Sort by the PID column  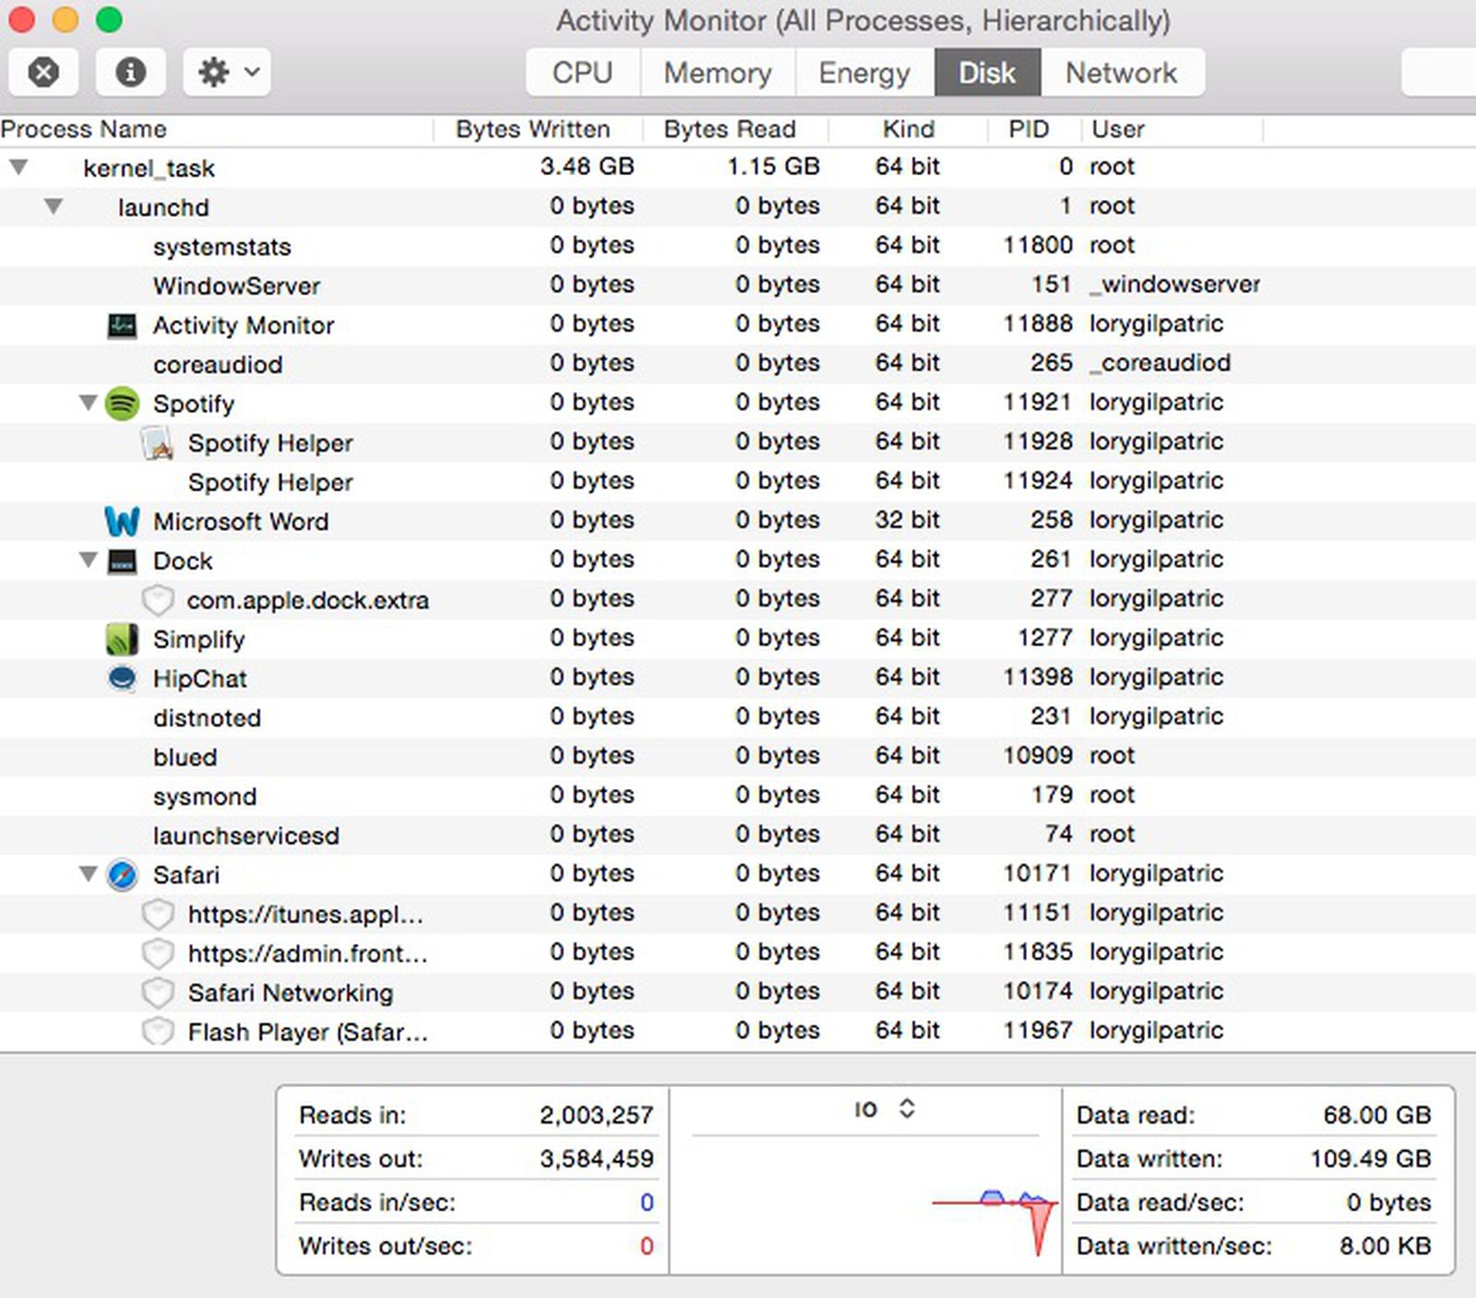pyautogui.click(x=1030, y=129)
